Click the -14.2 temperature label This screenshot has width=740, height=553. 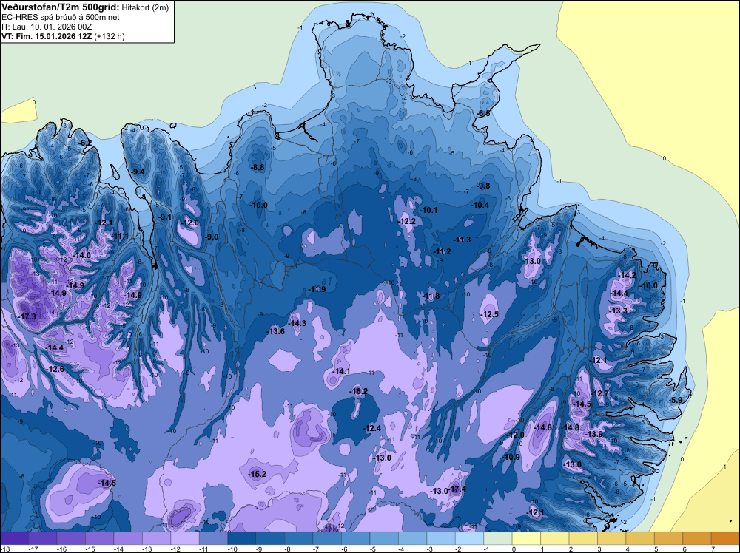pyautogui.click(x=628, y=275)
